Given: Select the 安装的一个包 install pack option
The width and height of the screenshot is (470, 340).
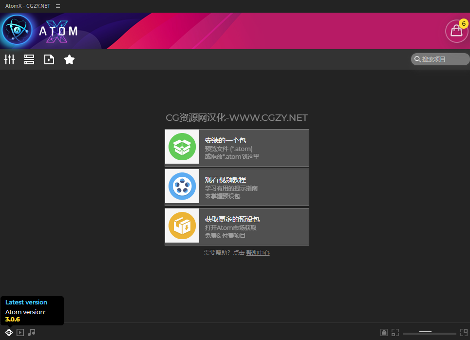Looking at the screenshot, I should coord(253,148).
